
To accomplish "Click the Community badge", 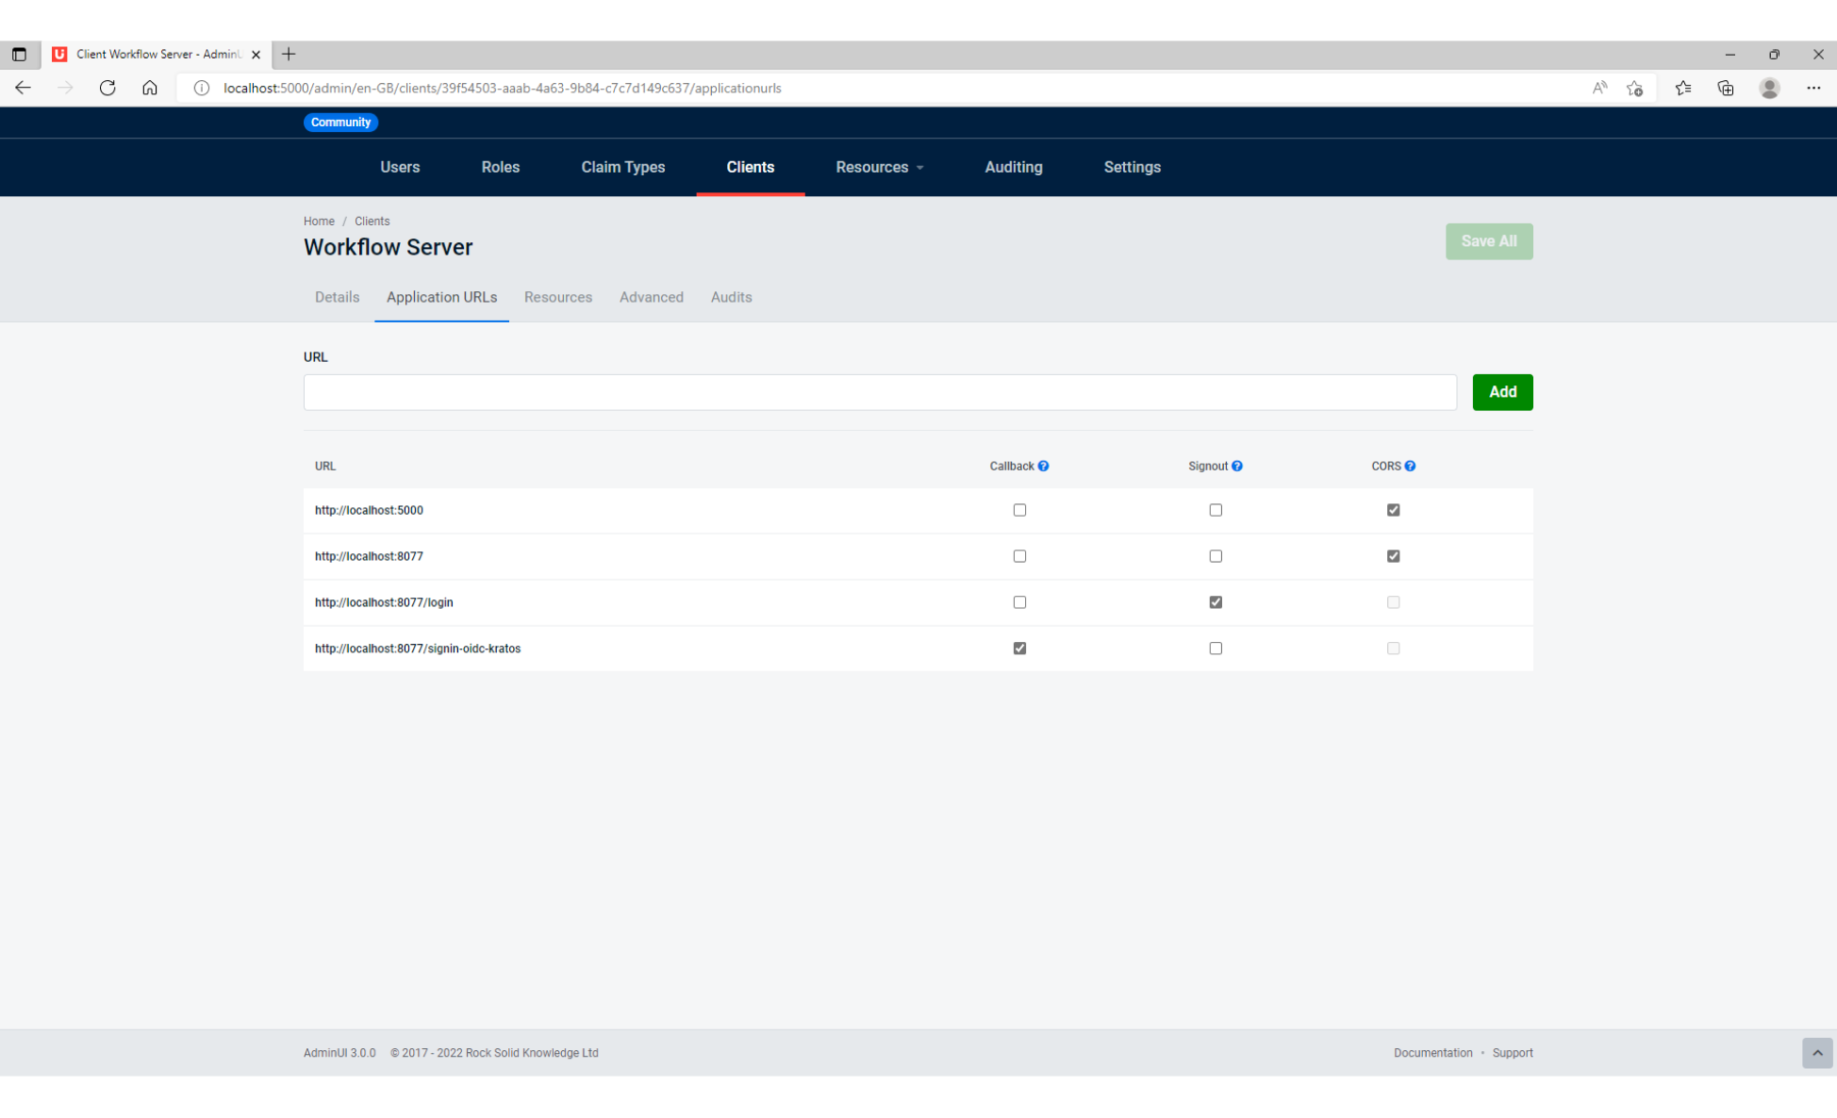I will click(x=340, y=122).
